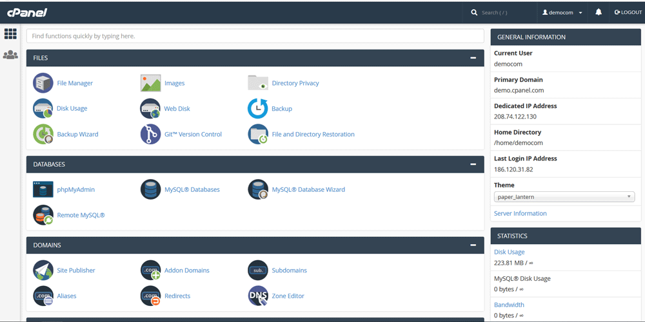Select the /home/democom directory text

point(519,143)
